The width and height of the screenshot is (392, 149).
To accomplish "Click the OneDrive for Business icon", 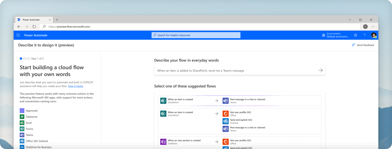I will click(22, 147).
